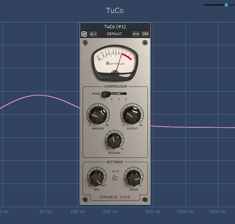Click the OUTPUT knob
The image size is (235, 224).
point(132,115)
